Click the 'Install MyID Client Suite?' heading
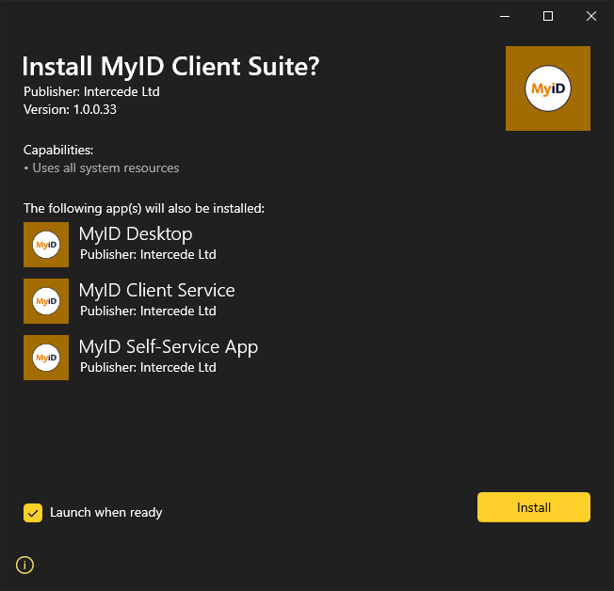This screenshot has height=591, width=614. 170,67
